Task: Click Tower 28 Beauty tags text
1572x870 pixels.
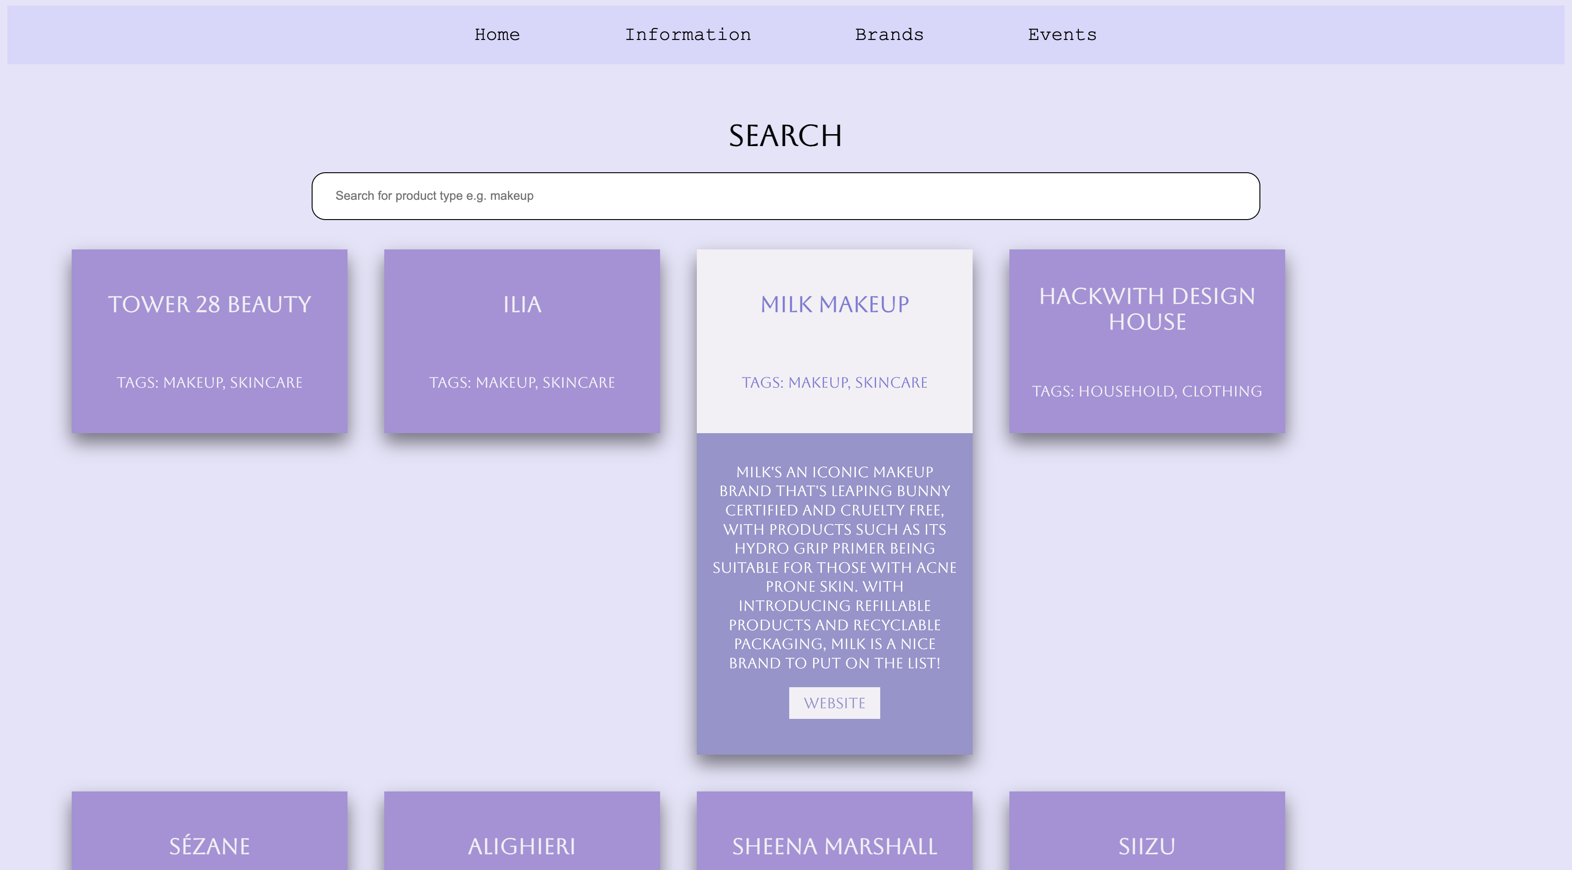Action: (209, 382)
